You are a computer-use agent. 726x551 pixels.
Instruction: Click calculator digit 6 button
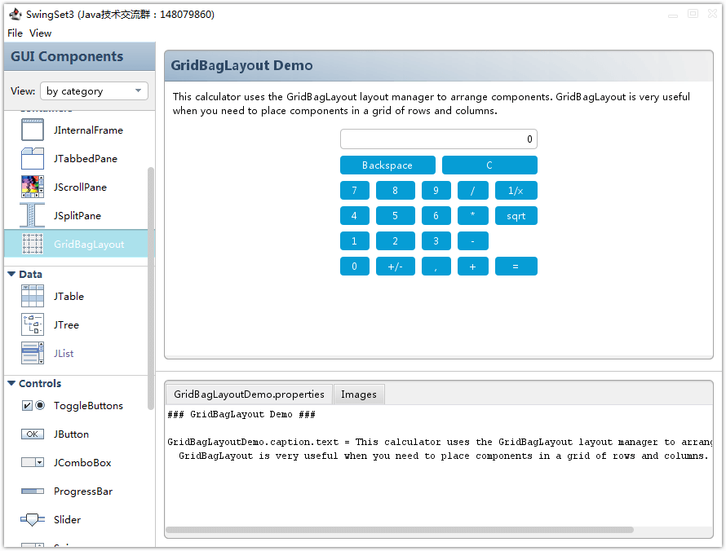tap(436, 215)
